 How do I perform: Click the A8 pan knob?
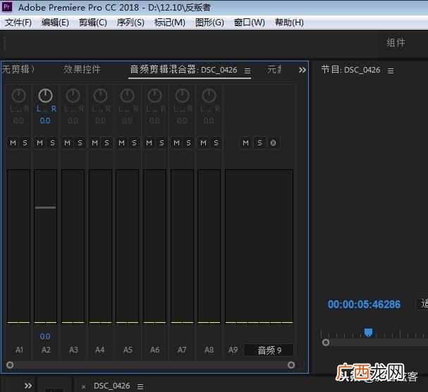click(209, 96)
